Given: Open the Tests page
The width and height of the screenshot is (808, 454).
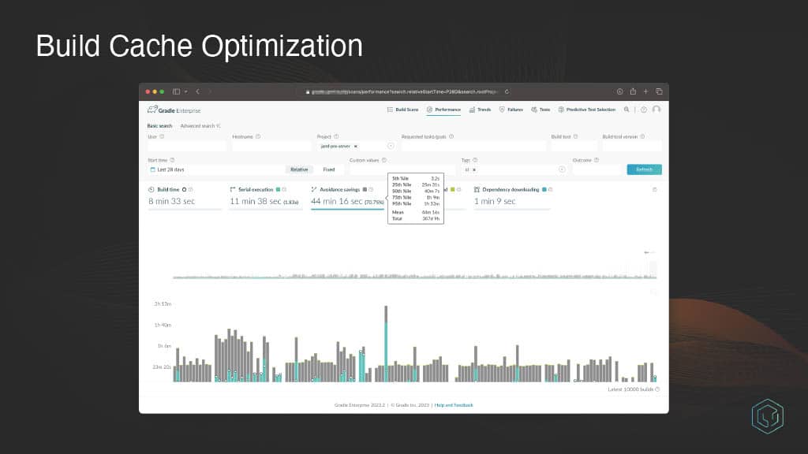Looking at the screenshot, I should [x=541, y=110].
